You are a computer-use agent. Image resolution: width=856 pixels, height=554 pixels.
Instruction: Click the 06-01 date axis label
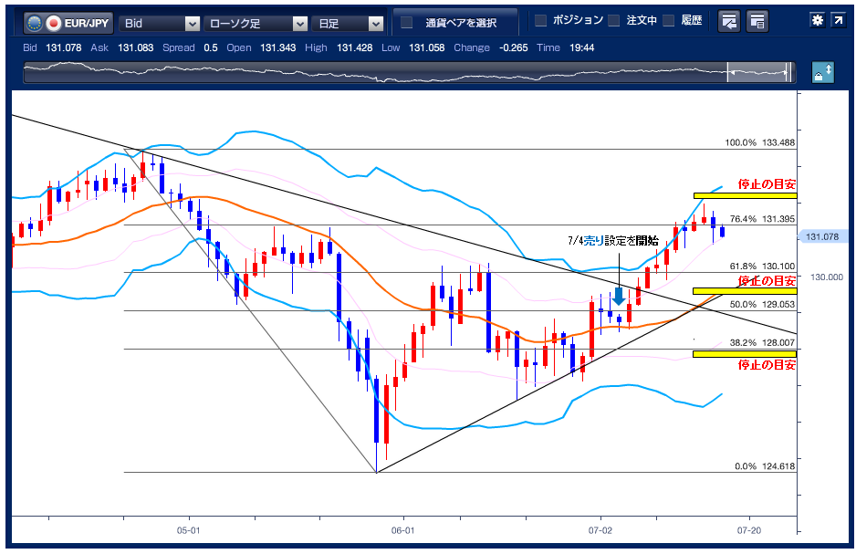coord(402,530)
